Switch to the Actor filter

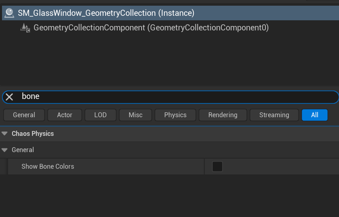point(64,115)
